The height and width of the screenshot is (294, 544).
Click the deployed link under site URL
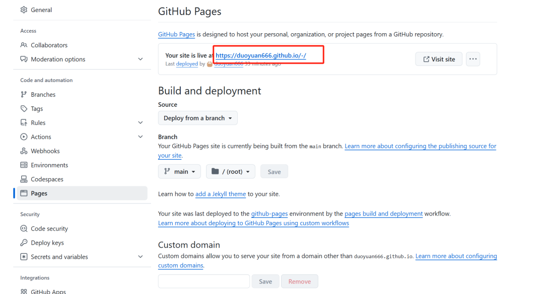point(187,64)
